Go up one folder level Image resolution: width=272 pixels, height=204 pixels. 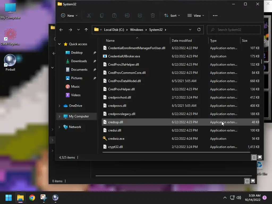click(x=86, y=30)
